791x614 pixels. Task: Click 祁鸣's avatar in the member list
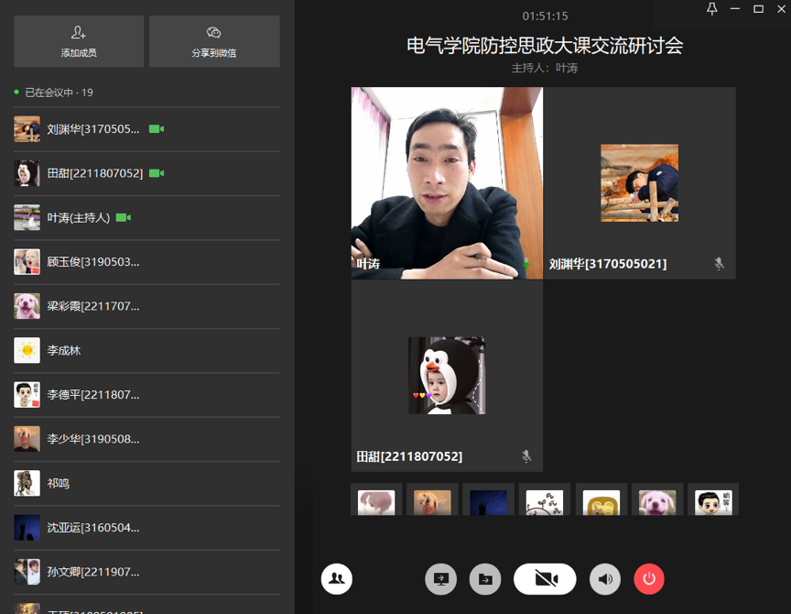[x=27, y=483]
